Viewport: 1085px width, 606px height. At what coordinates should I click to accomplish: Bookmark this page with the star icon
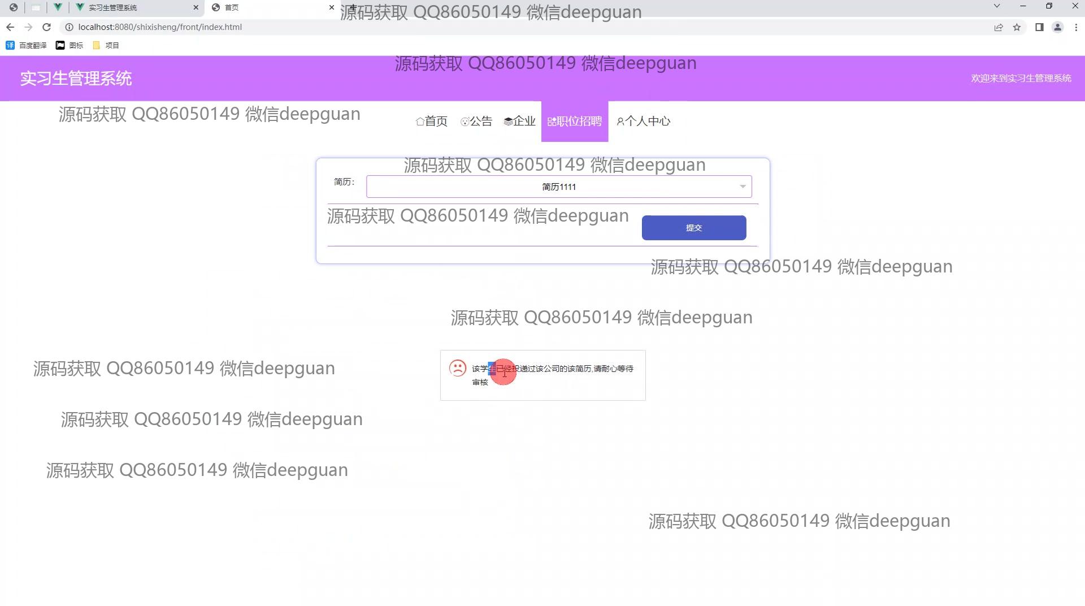point(1017,27)
